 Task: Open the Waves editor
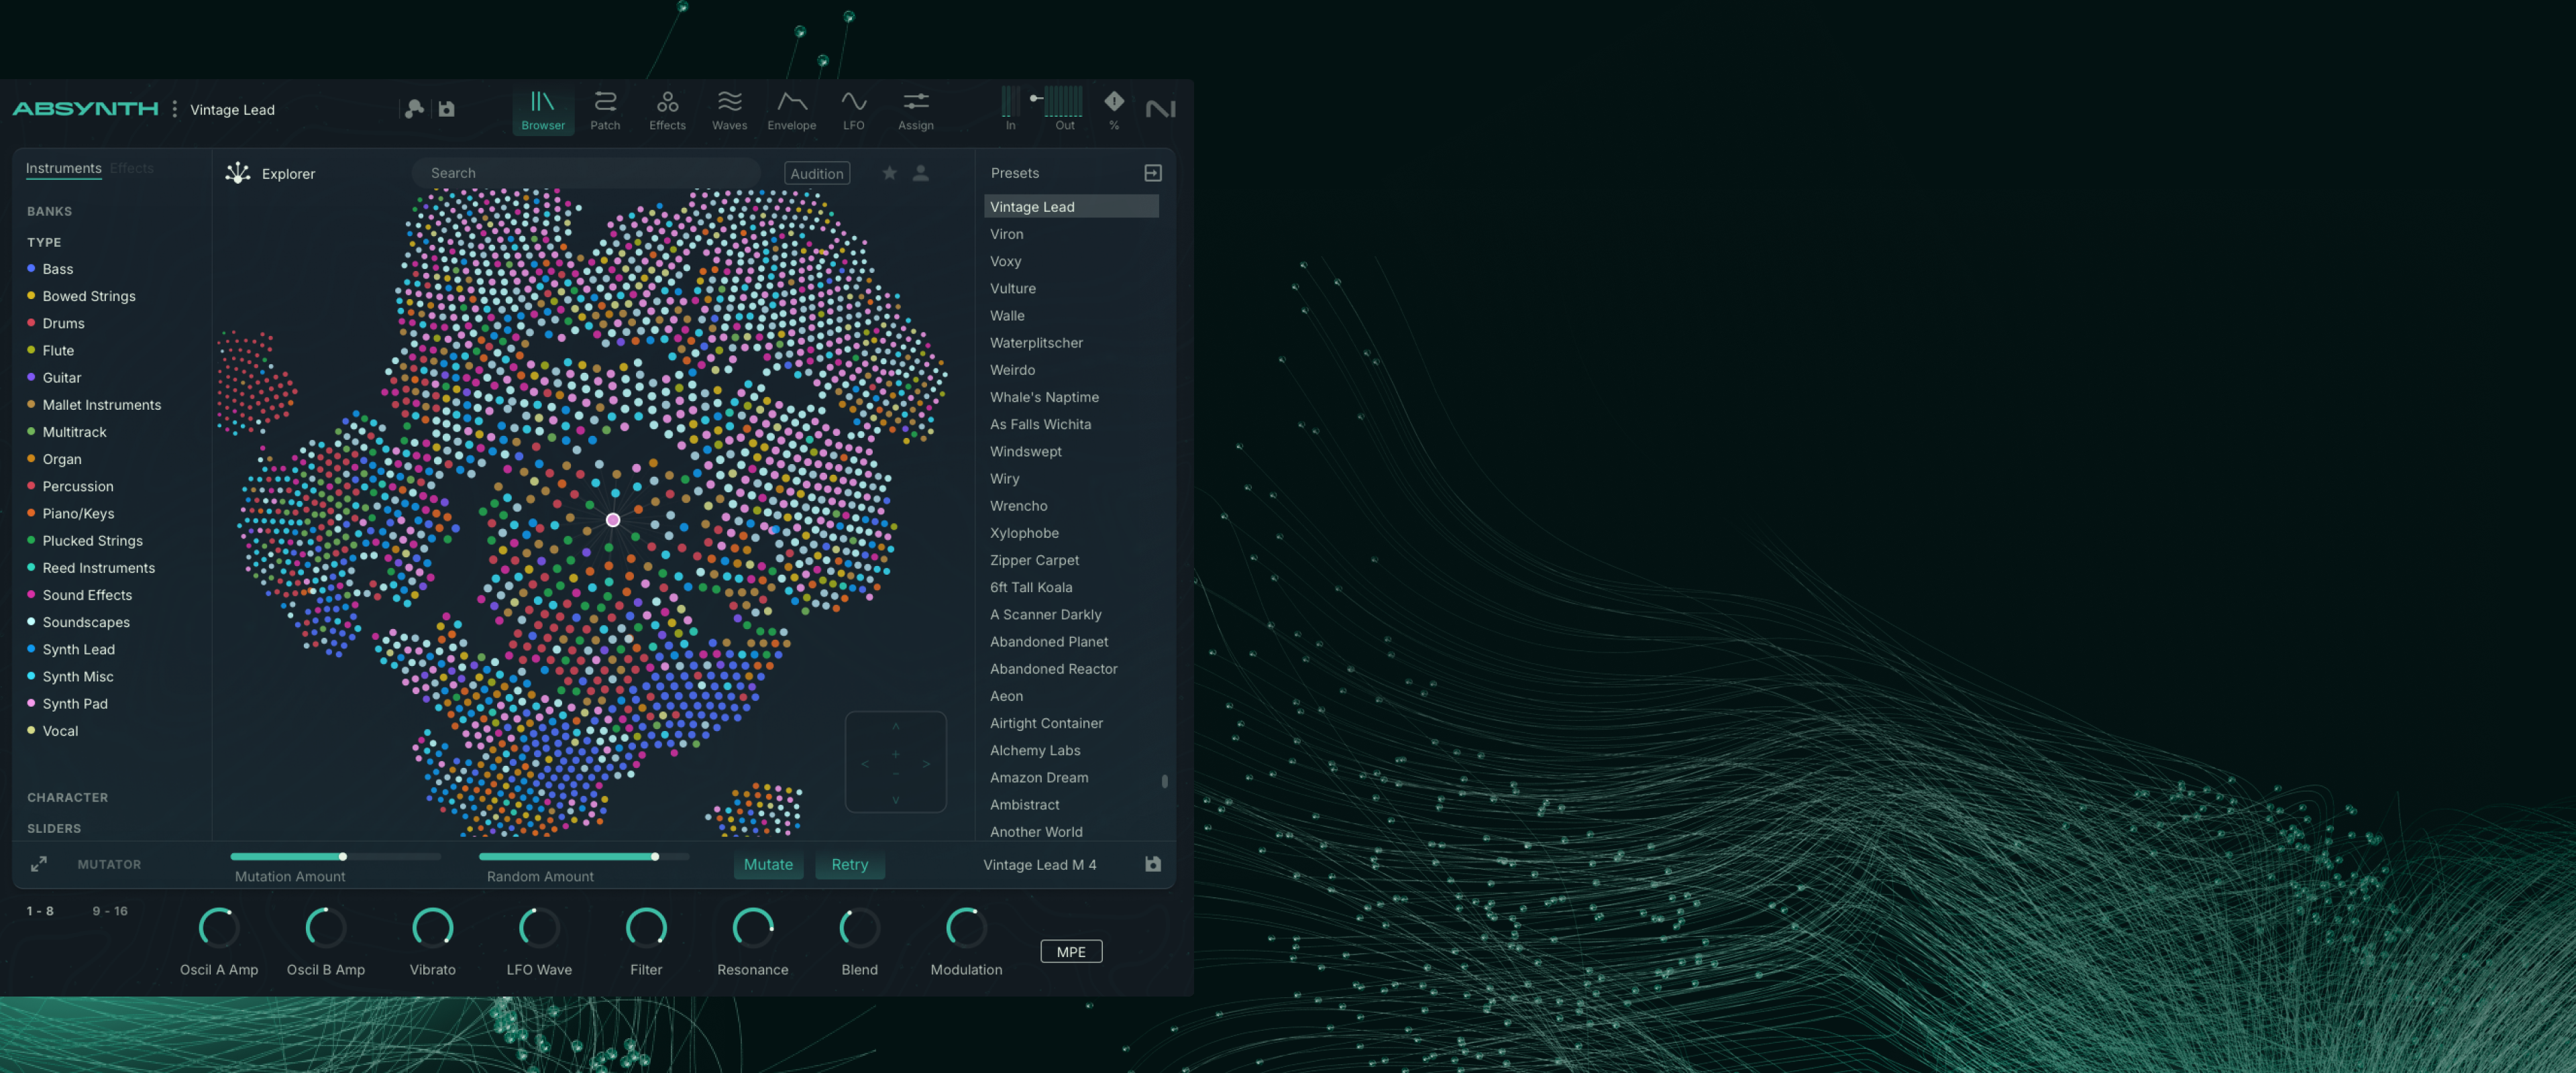tap(729, 110)
